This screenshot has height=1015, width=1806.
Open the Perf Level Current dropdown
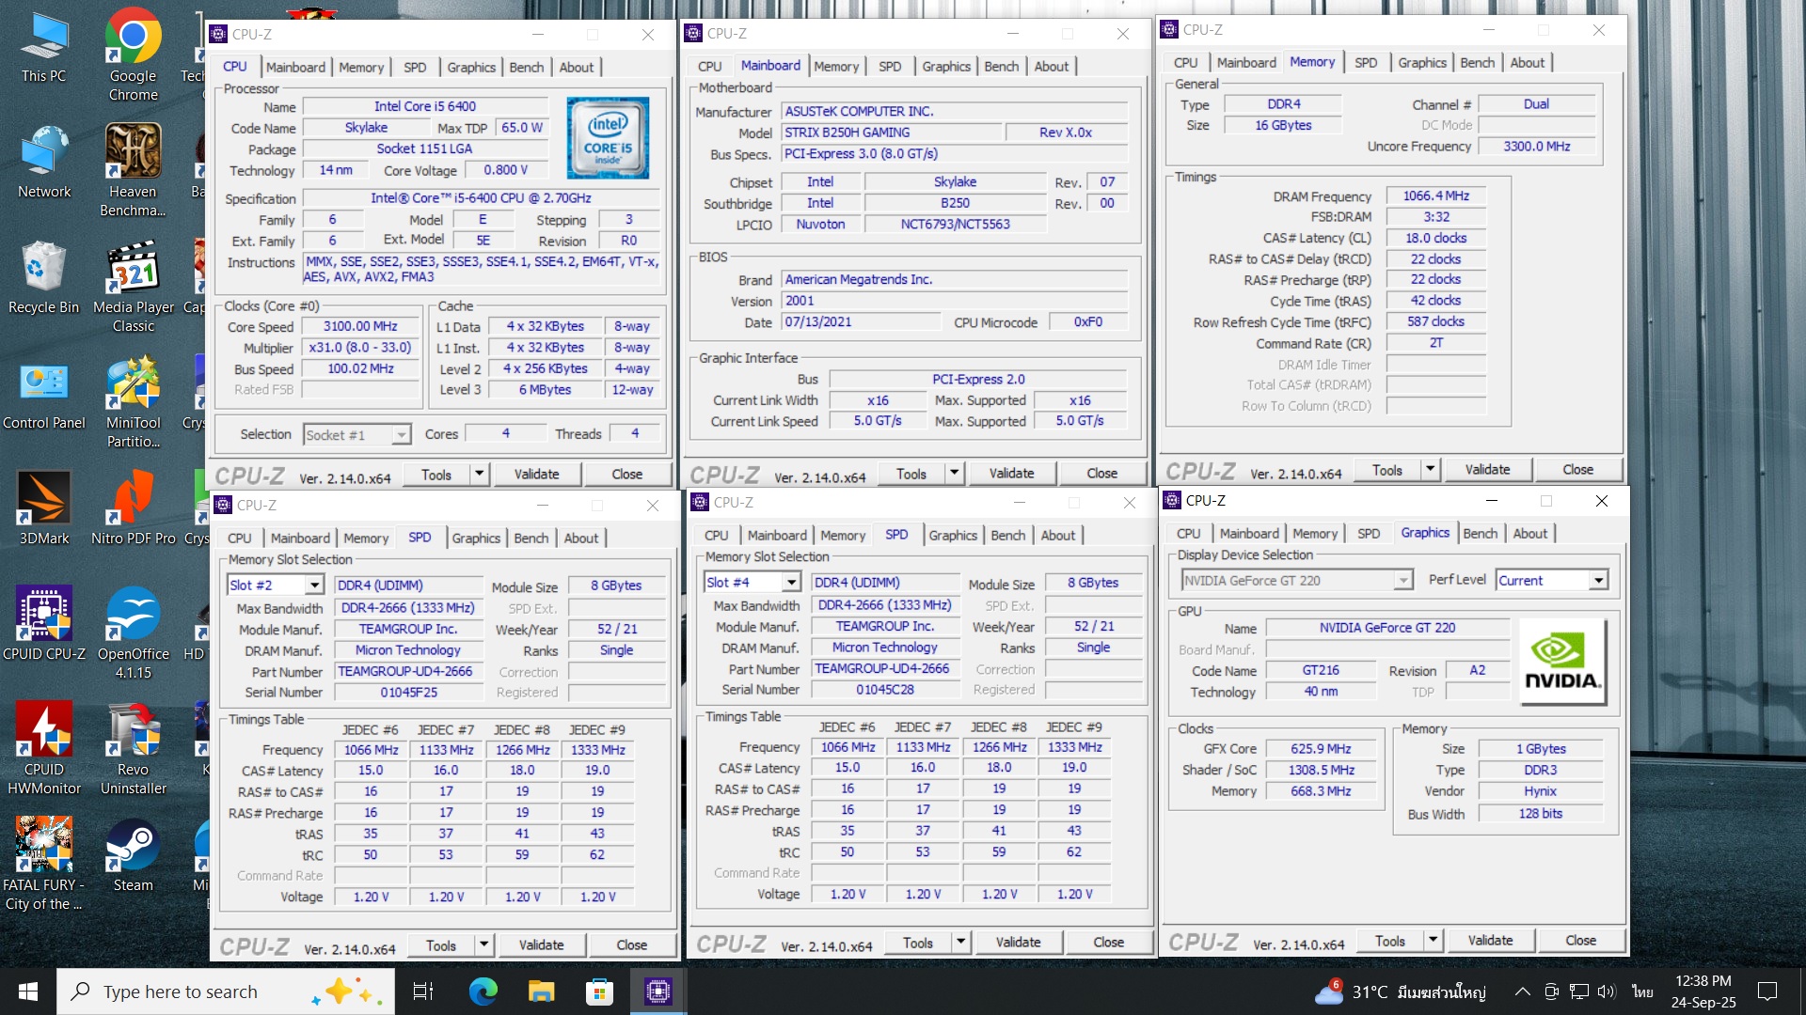[1598, 581]
